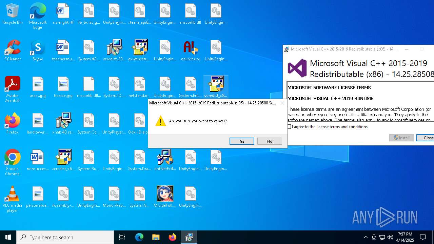Select the UnityPlayer... file icon
This screenshot has height=244, width=434.
coord(114,124)
